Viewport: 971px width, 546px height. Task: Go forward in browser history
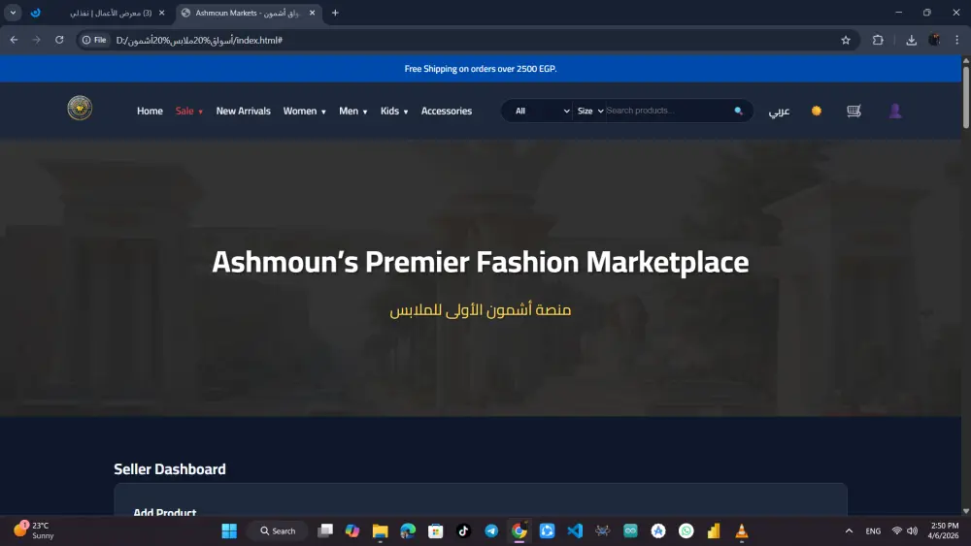point(37,40)
